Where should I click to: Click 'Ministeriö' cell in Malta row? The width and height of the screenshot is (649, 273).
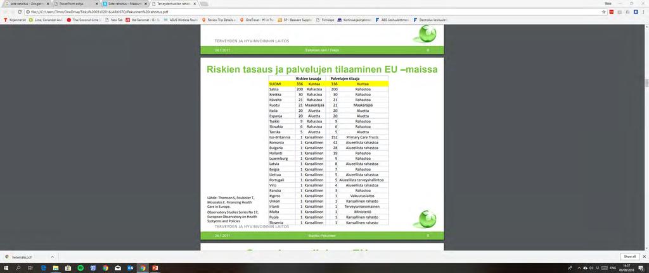(x=363, y=212)
